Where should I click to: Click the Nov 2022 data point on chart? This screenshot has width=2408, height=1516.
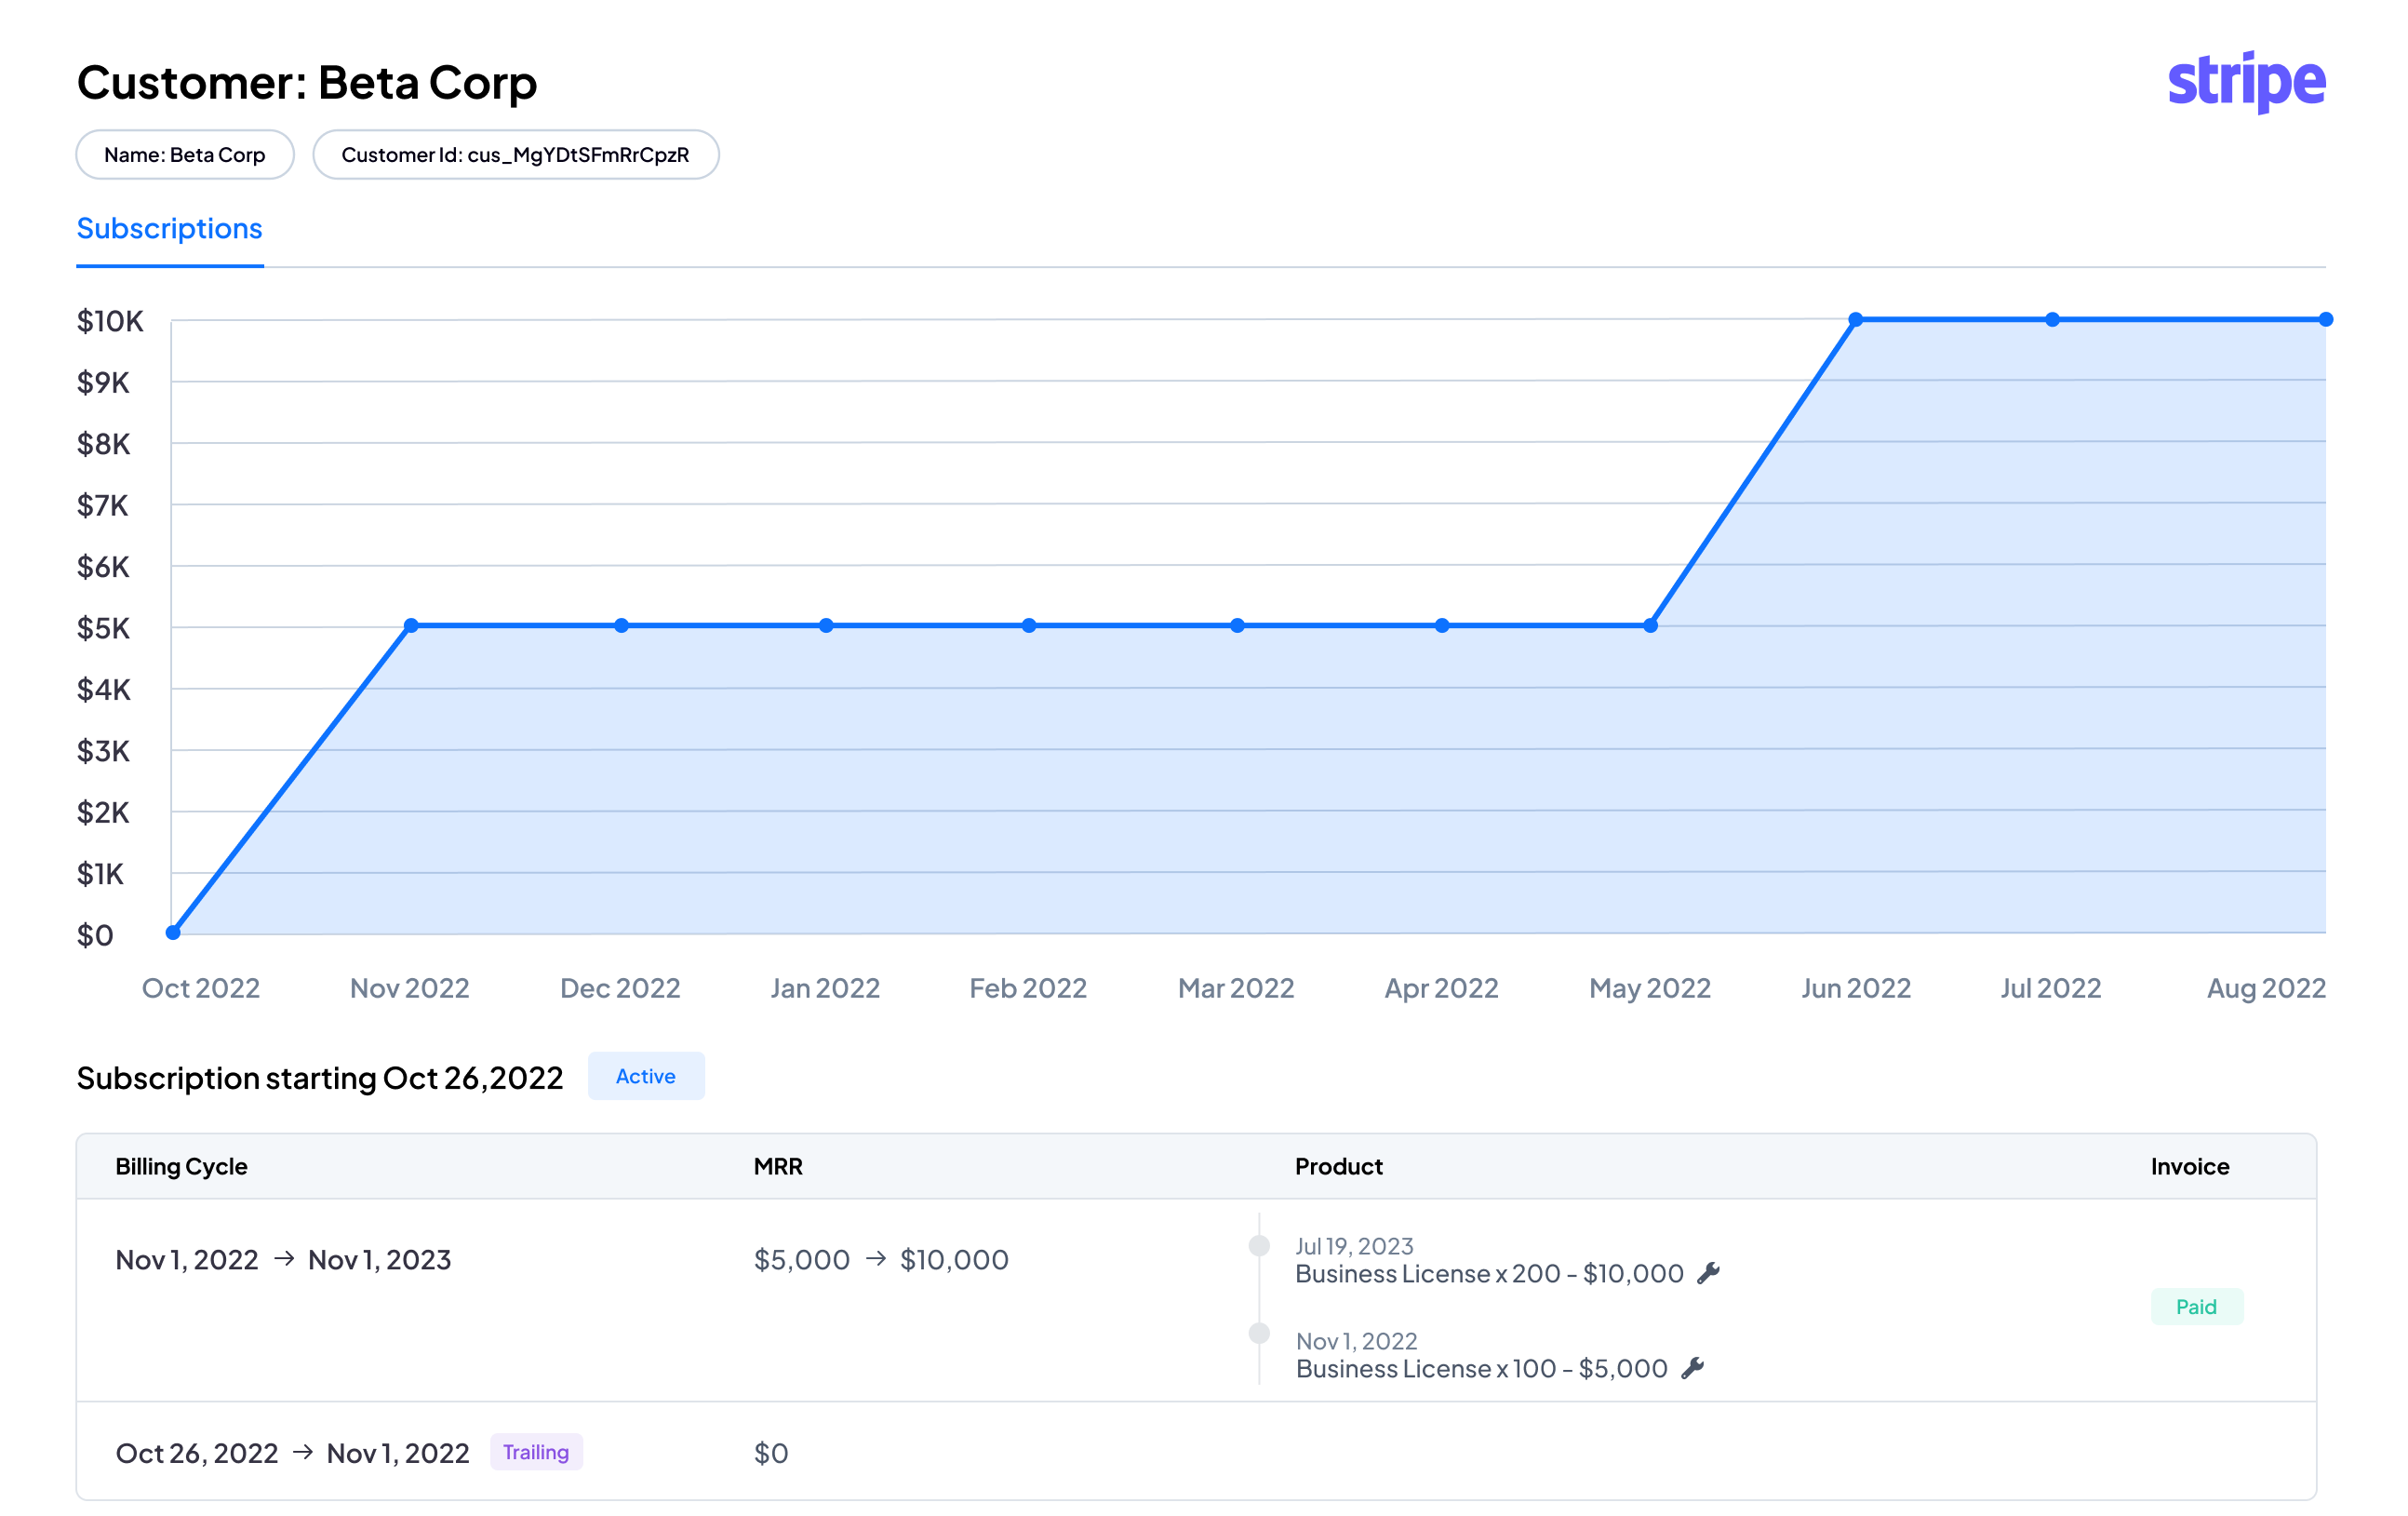[411, 626]
